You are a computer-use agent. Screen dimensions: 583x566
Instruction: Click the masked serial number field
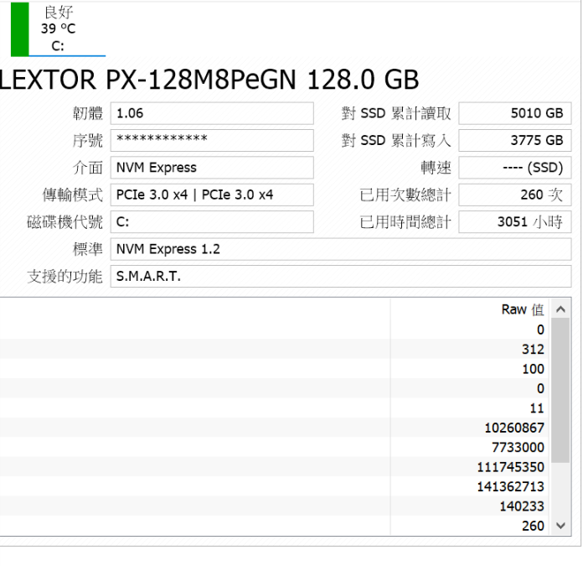coord(212,141)
